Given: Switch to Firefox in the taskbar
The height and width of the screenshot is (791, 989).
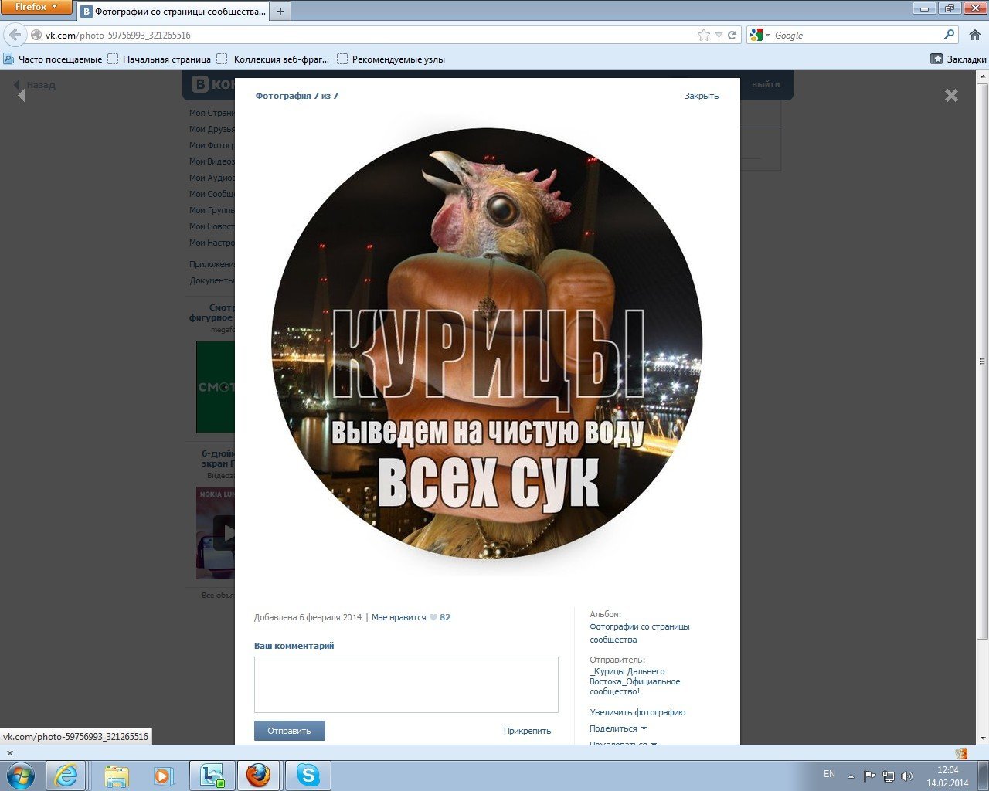Looking at the screenshot, I should (258, 775).
